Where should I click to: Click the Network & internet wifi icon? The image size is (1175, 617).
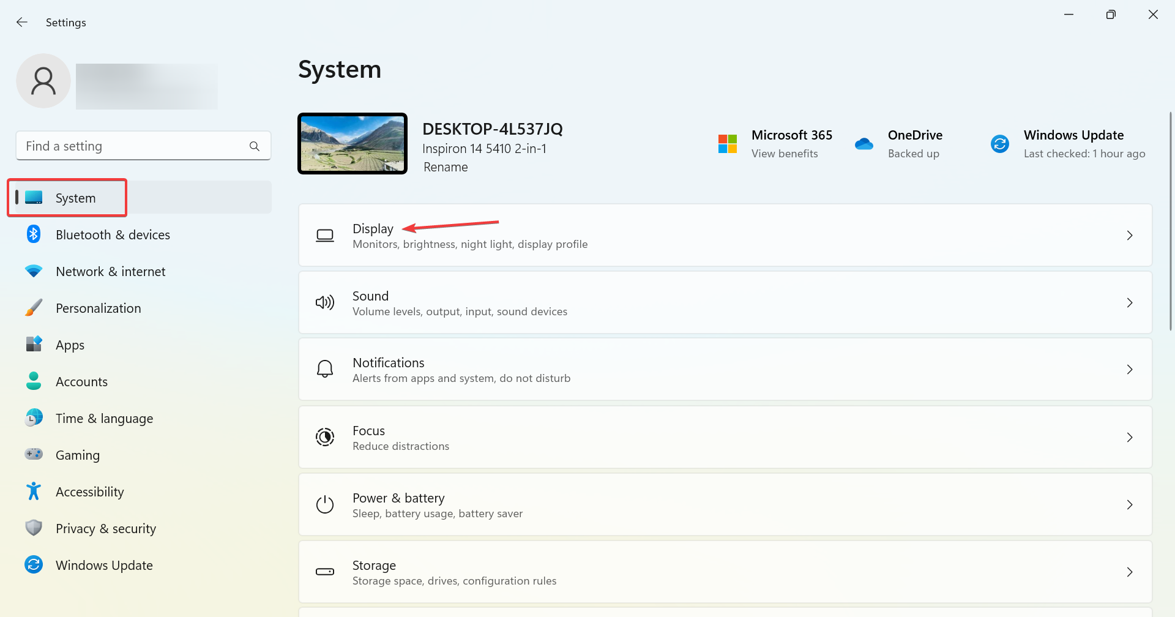tap(34, 271)
